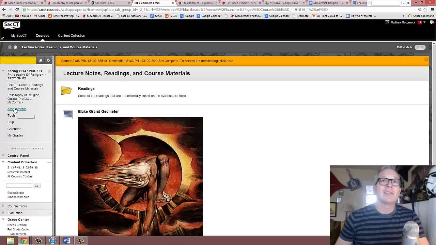Click the notification count badge 11
Viewport: 436px width, 245px height.
420,22
